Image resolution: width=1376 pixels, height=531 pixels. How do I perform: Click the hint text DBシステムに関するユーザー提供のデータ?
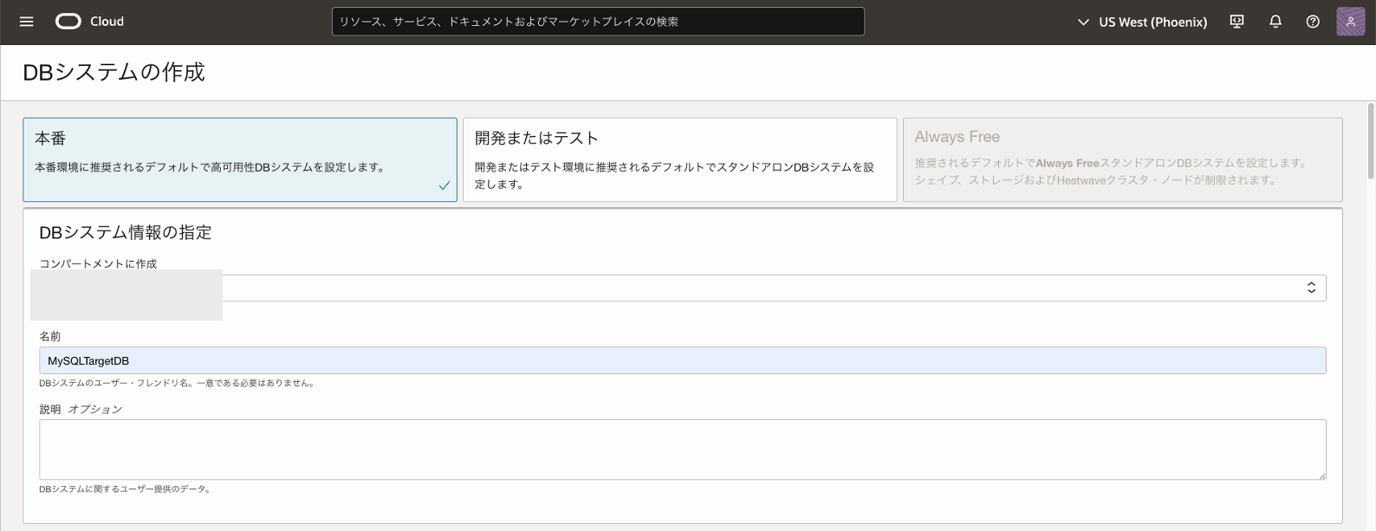[125, 489]
